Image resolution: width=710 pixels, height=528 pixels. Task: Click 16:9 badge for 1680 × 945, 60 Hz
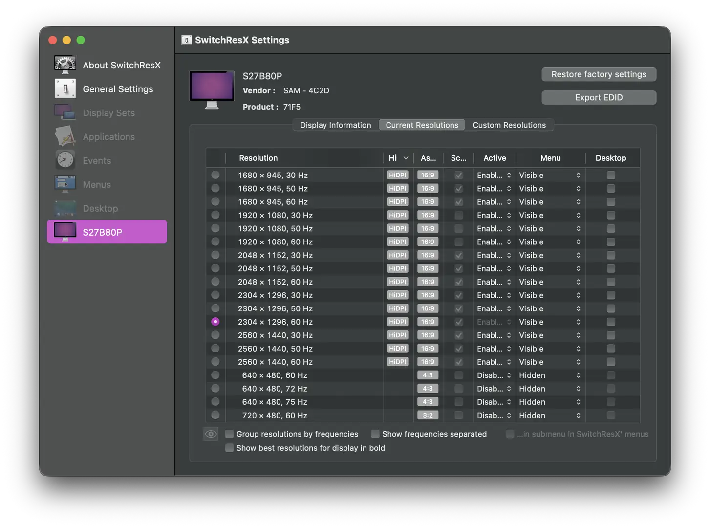428,202
